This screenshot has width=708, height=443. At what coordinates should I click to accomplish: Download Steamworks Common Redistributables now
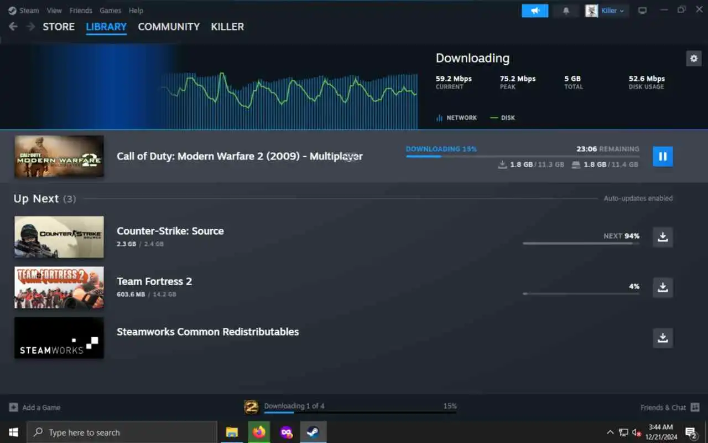[663, 338]
